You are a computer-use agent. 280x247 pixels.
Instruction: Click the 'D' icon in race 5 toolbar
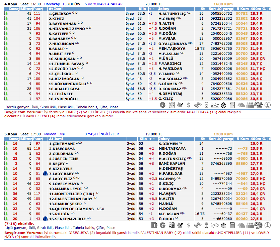click(x=154, y=225)
